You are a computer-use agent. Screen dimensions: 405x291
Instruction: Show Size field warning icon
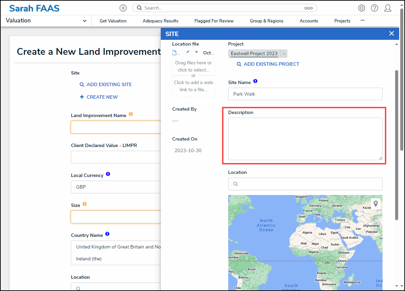[x=84, y=204]
